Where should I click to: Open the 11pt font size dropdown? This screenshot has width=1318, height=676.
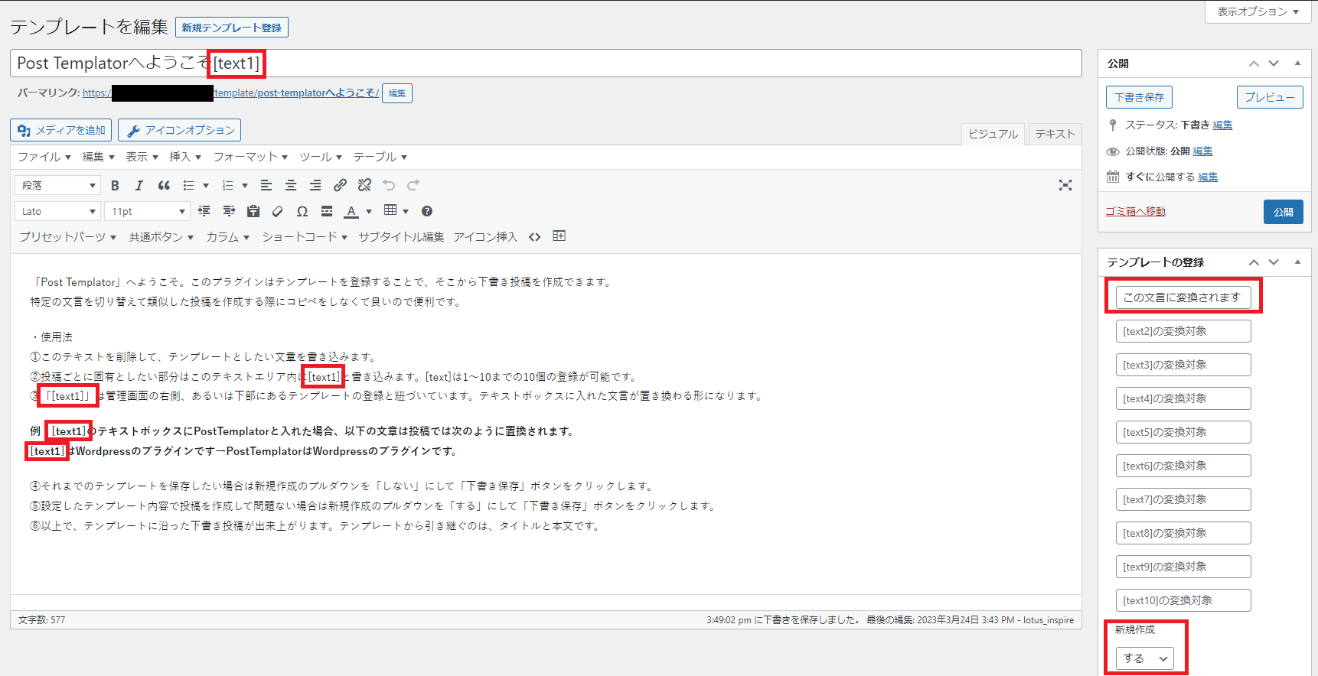[147, 211]
